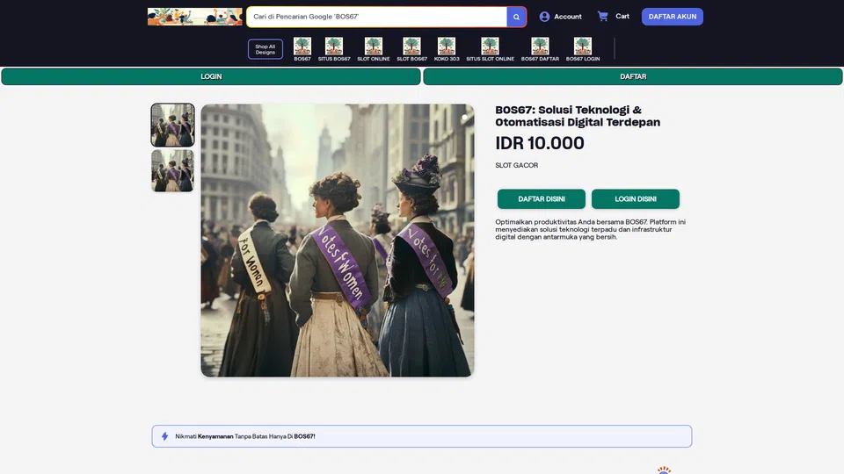Click the Account text link
Screen dimensions: 844x474
pyautogui.click(x=568, y=17)
